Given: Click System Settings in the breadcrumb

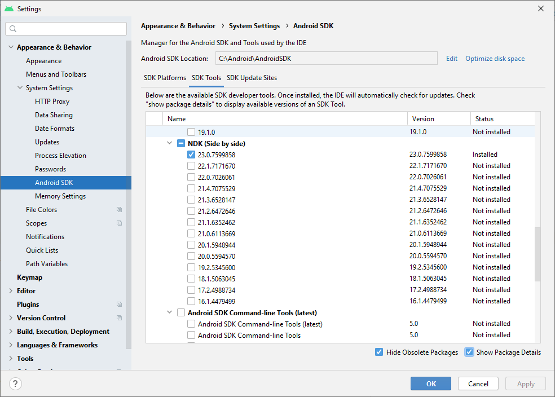Looking at the screenshot, I should (x=254, y=26).
